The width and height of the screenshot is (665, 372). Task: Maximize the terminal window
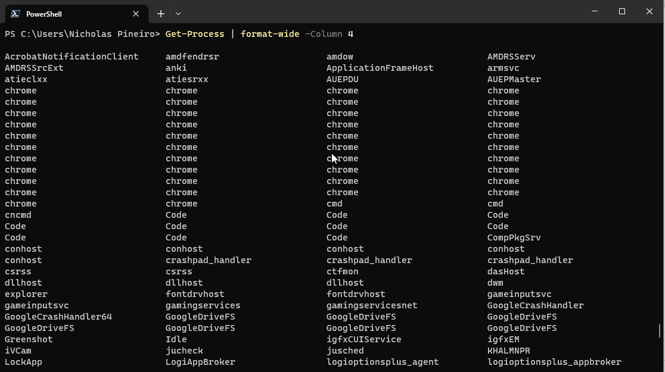[x=622, y=11]
